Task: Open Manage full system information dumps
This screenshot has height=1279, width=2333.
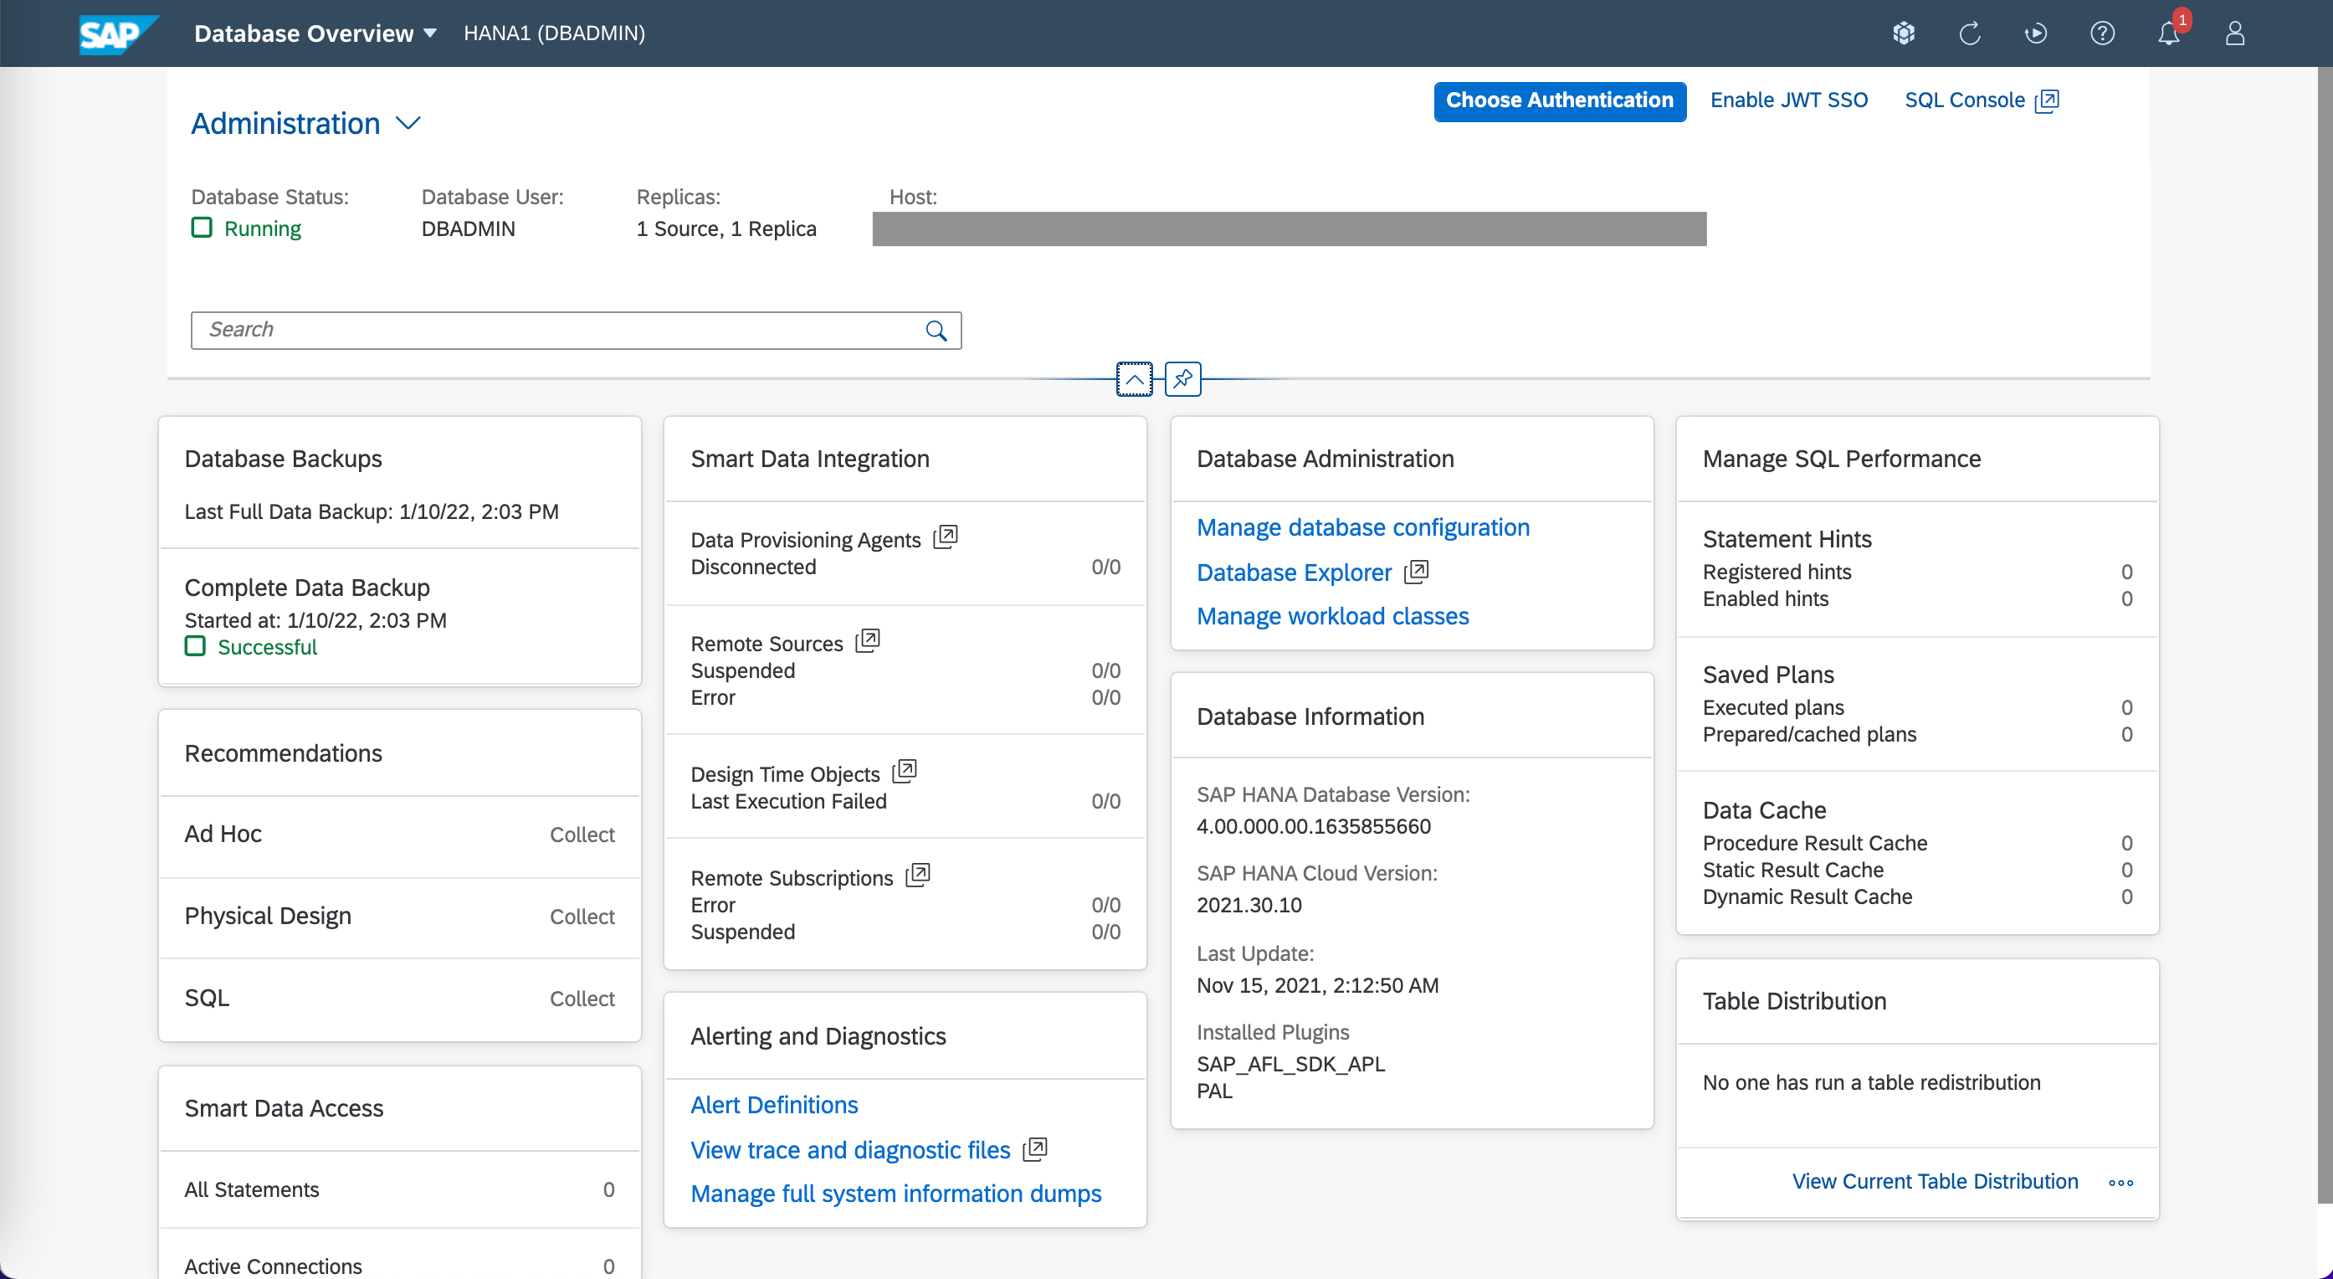Action: click(895, 1194)
